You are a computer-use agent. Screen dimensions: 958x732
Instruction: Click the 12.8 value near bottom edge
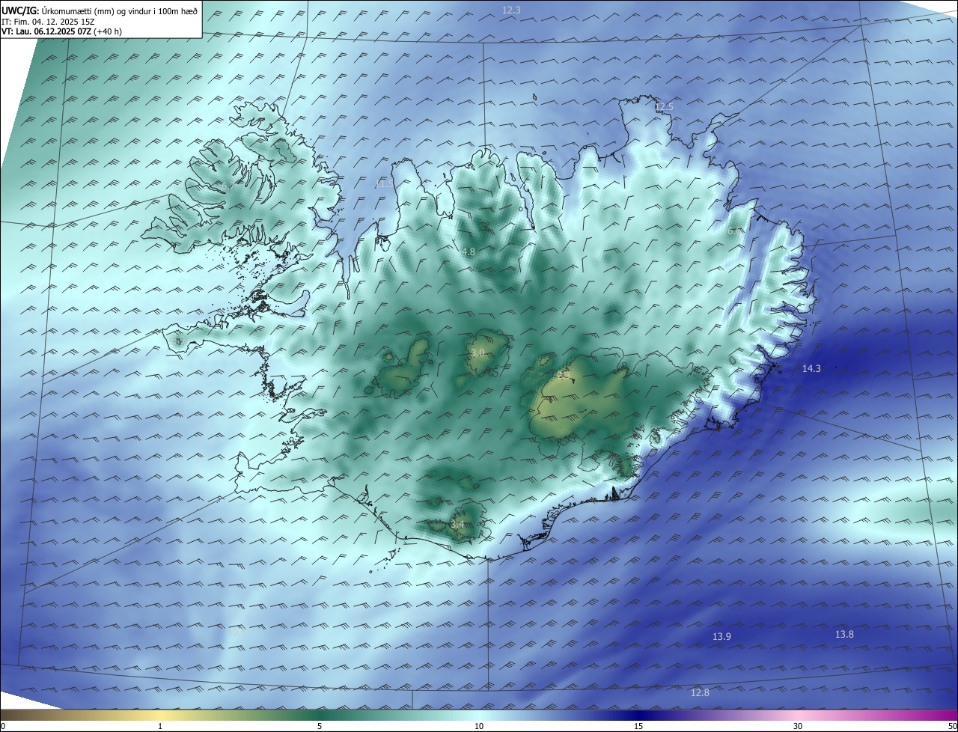tap(700, 692)
